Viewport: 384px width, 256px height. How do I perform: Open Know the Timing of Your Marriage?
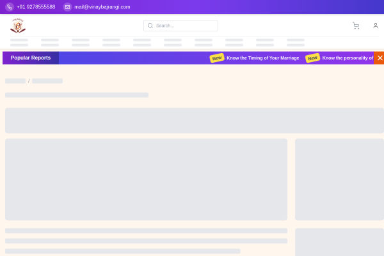[x=262, y=58]
